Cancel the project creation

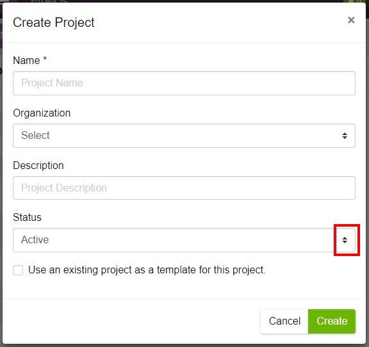pos(284,321)
